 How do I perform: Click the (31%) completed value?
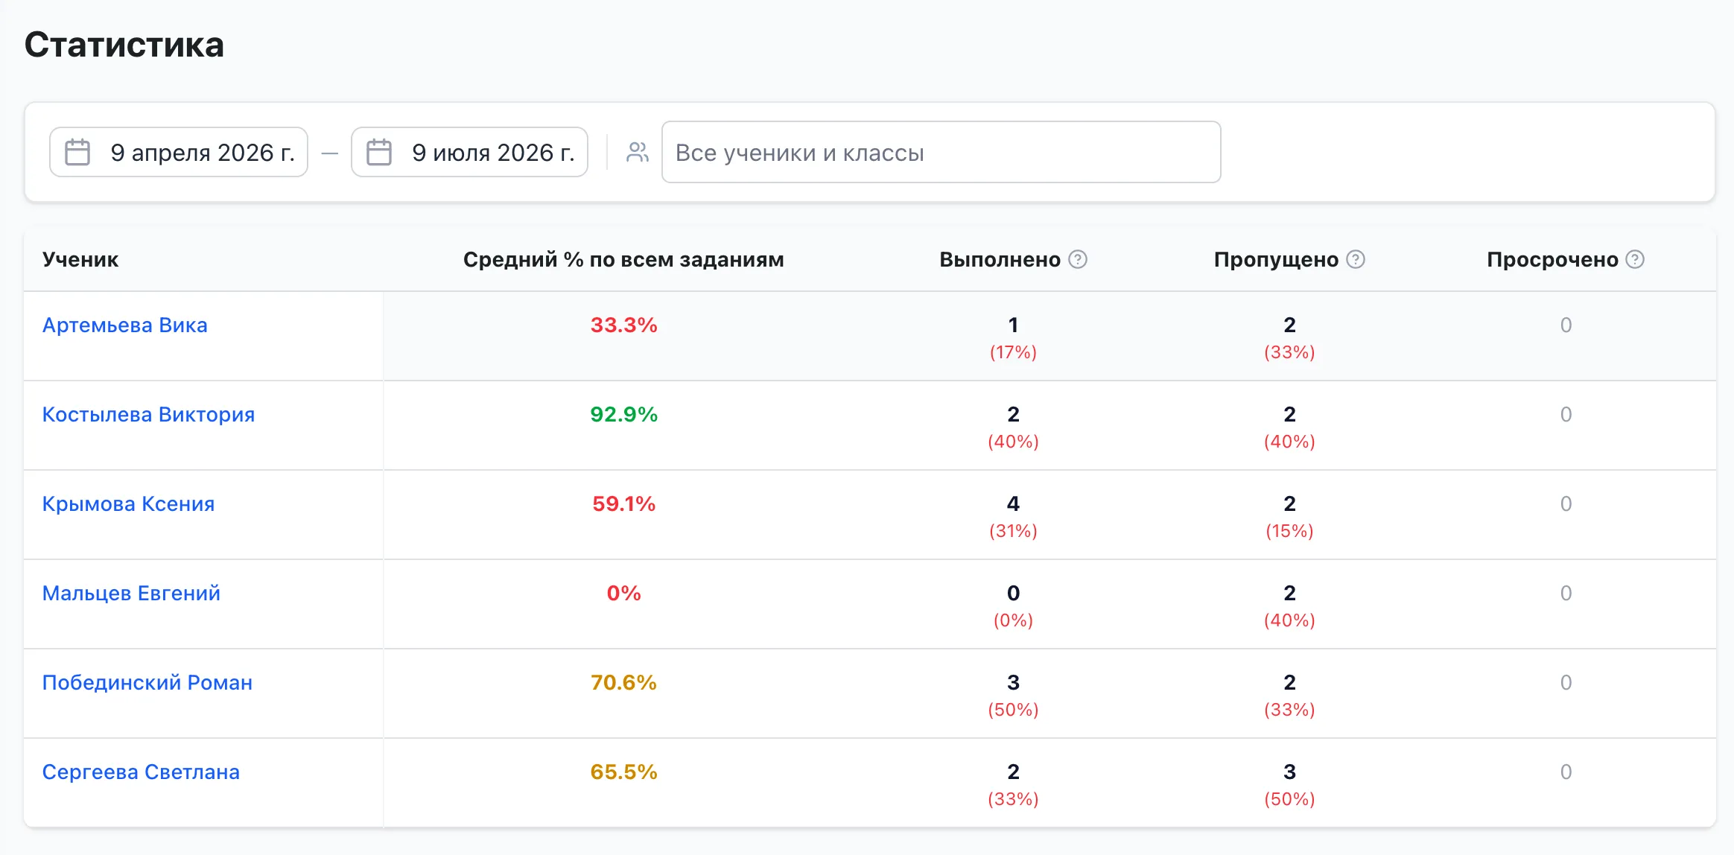pos(1013,531)
